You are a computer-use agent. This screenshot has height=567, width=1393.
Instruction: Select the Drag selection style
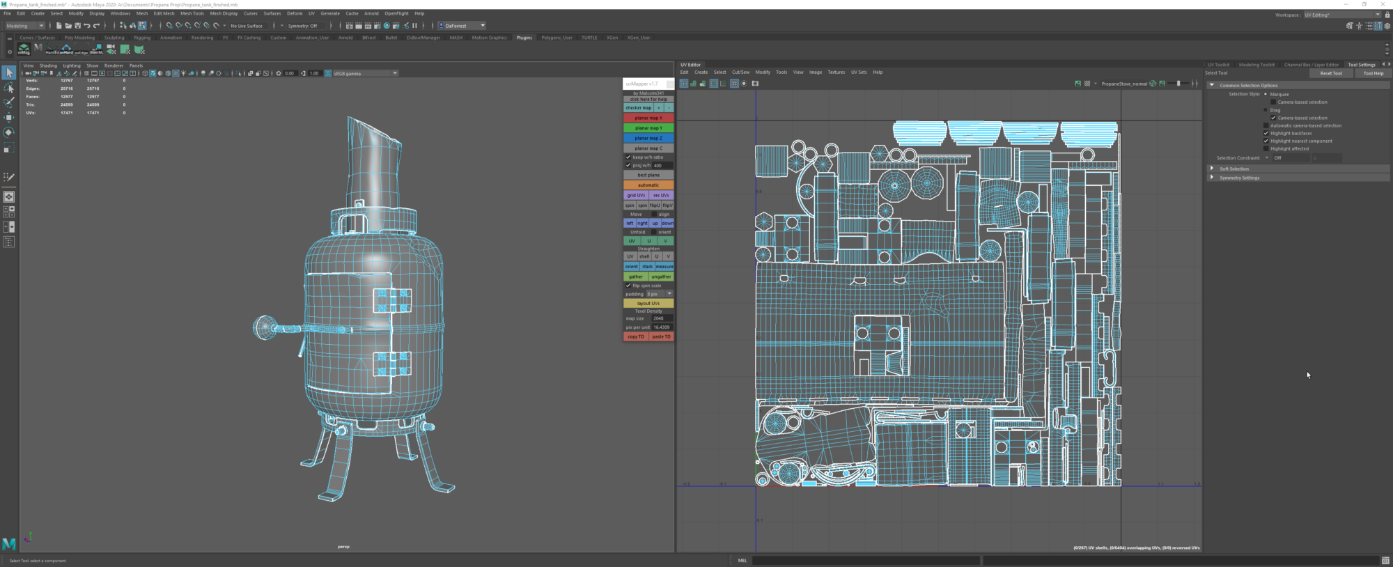[1266, 110]
